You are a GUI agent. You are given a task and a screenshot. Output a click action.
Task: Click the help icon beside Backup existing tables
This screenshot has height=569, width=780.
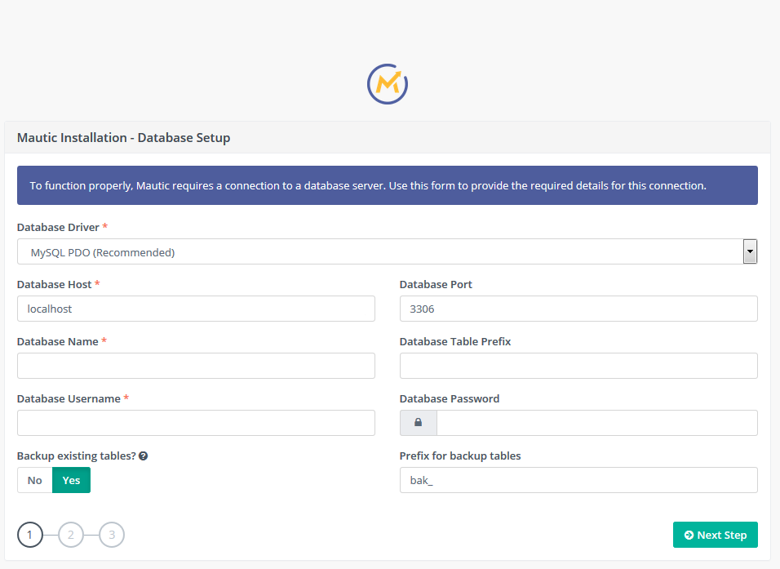click(144, 456)
